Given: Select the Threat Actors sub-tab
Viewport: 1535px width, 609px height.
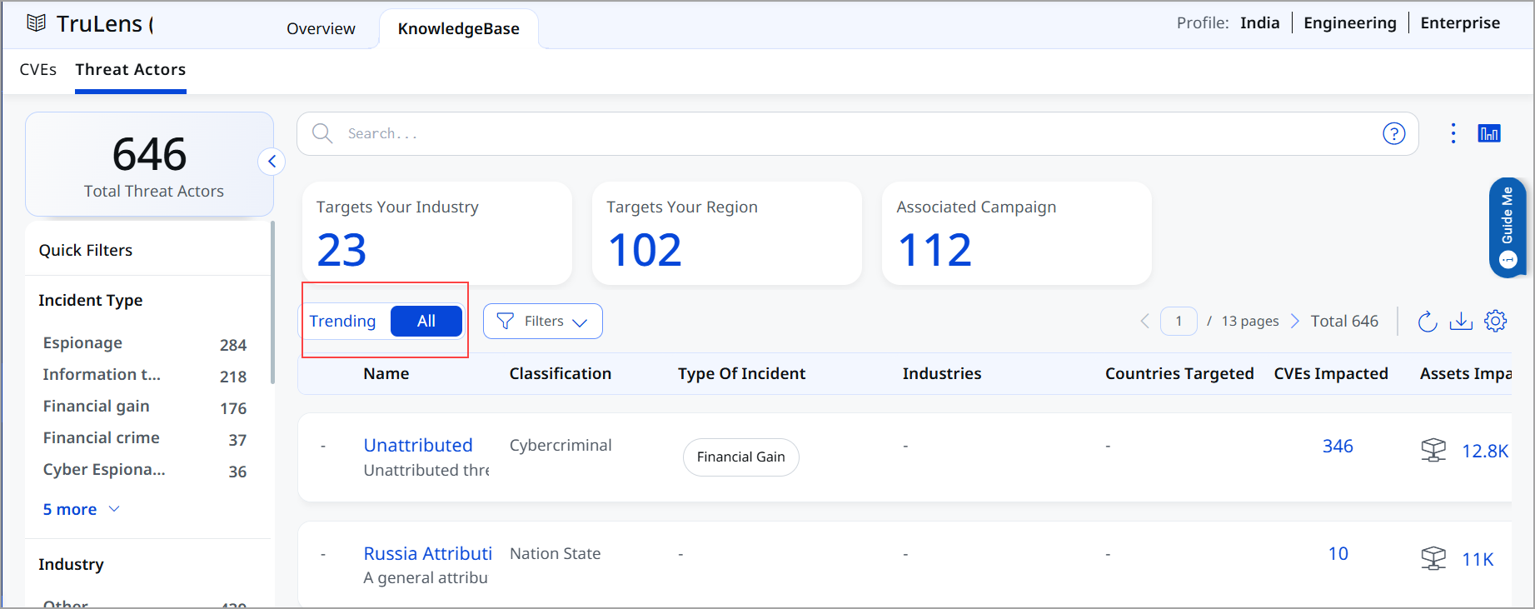Looking at the screenshot, I should click(131, 69).
